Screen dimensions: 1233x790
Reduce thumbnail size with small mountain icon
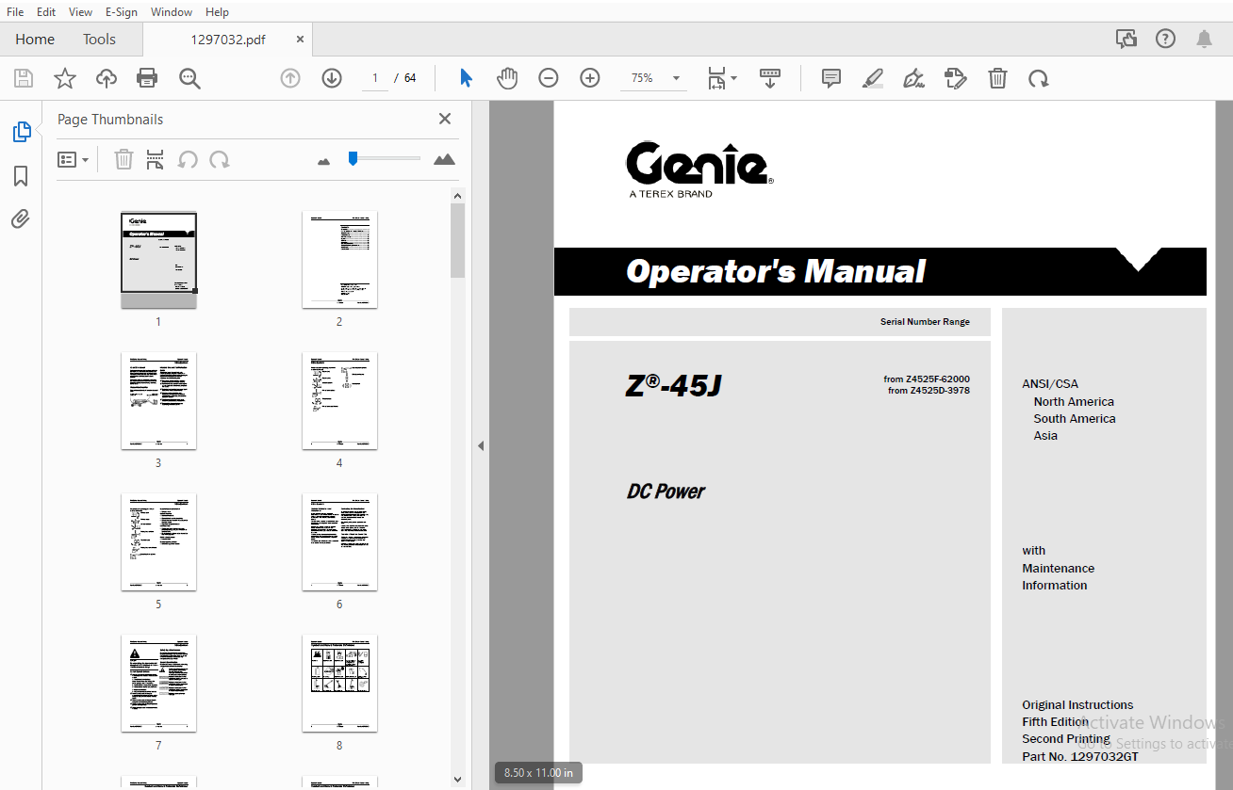(x=324, y=161)
